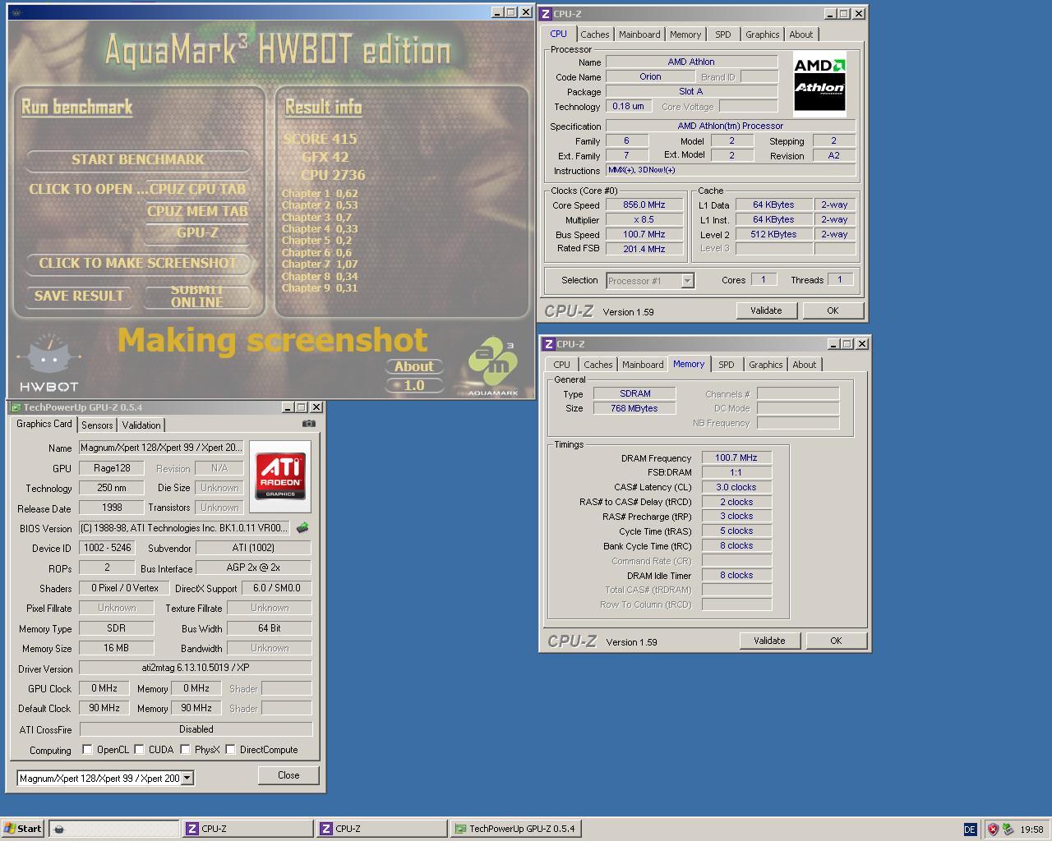Screen dimensions: 1052x841
Task: Click the BIOS save chip icon in GPU-Z
Action: click(302, 528)
